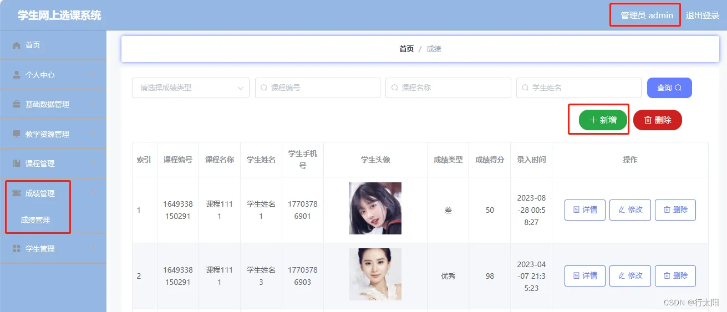727x312 pixels.
Task: Click the 学生手机号 column header
Action: coord(303,160)
